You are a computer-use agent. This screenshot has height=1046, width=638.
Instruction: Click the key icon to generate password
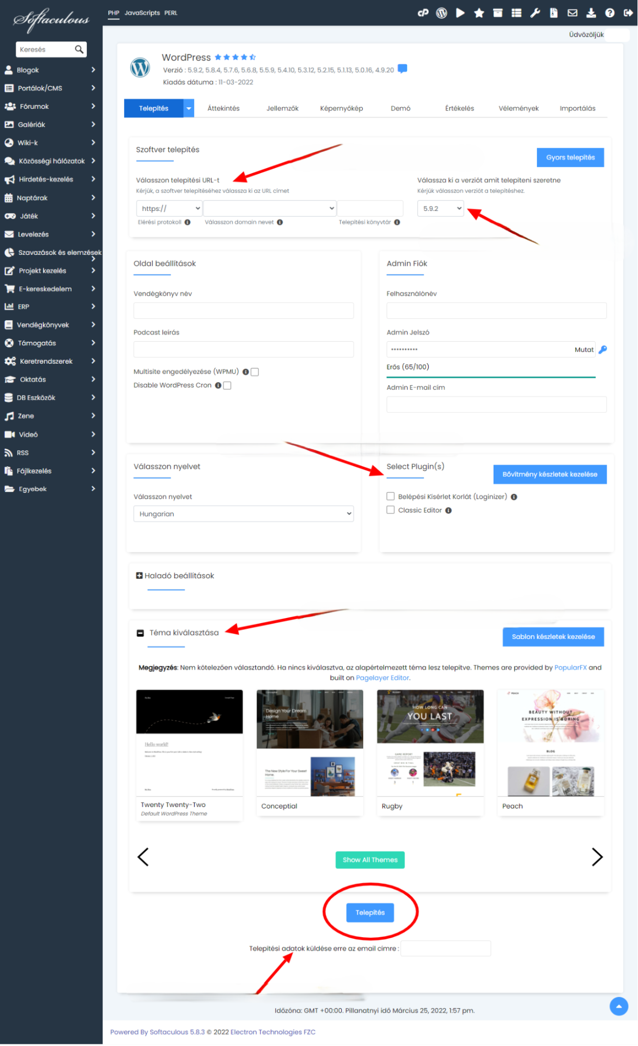[603, 350]
